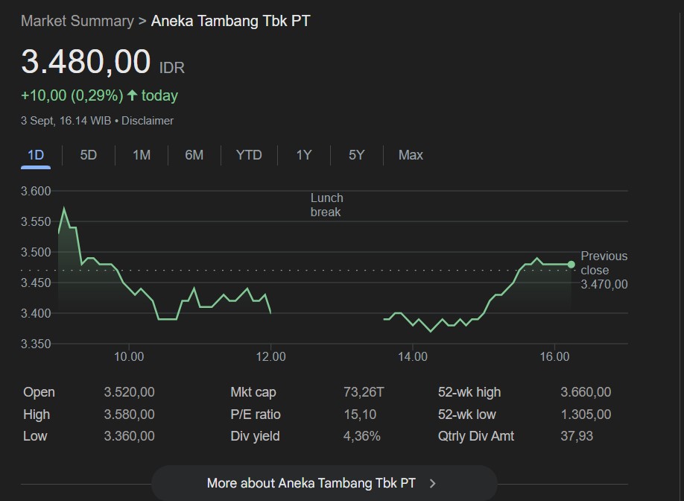Open the Market Summary breadcrumb link
The height and width of the screenshot is (501, 684).
pyautogui.click(x=77, y=21)
